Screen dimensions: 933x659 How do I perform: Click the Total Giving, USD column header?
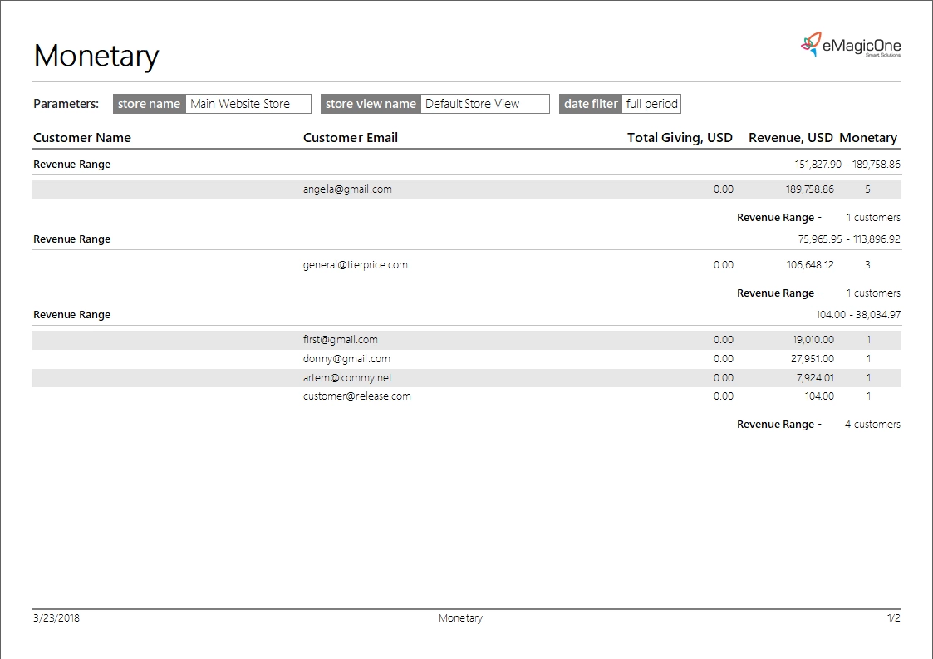pos(680,137)
